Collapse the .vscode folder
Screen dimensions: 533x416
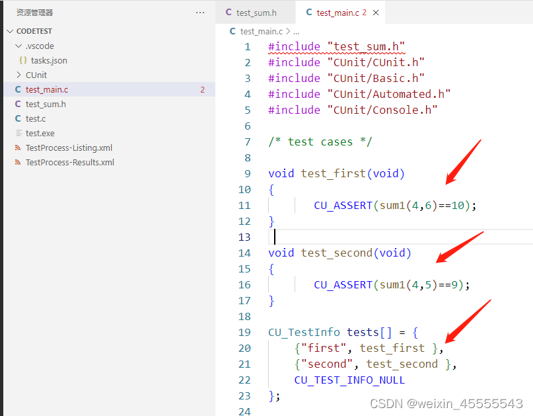[18, 46]
